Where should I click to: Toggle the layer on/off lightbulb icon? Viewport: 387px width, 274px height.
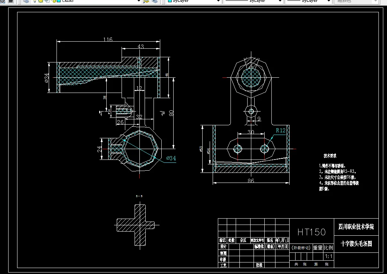click(x=35, y=1)
